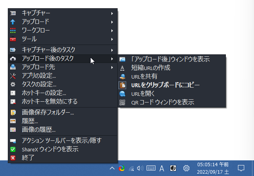This screenshot has height=176, width=254.
Task: Click the IME 'A' input mode indicator
Action: tap(162, 169)
